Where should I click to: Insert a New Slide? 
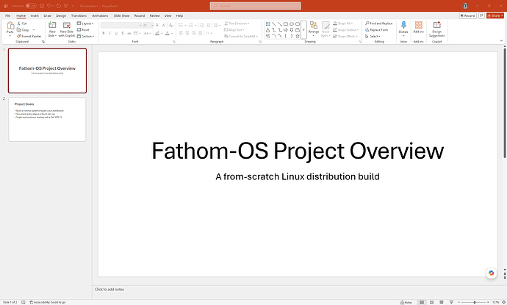pos(52,29)
